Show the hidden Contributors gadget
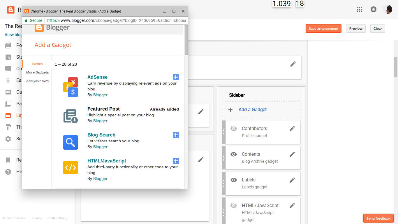The image size is (398, 224). point(234,129)
